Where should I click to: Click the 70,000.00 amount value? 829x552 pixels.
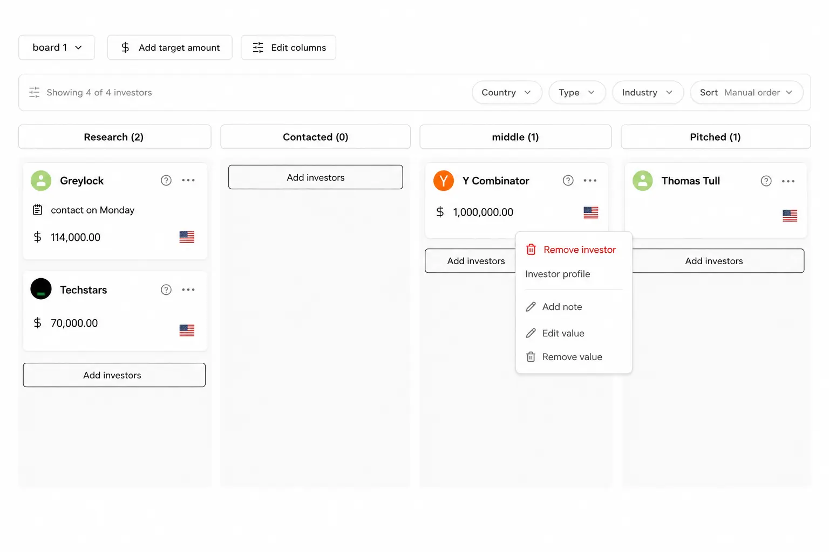(x=74, y=323)
